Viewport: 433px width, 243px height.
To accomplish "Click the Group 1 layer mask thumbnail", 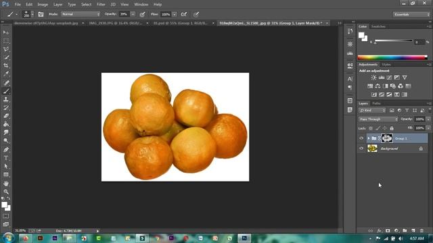I will click(387, 138).
